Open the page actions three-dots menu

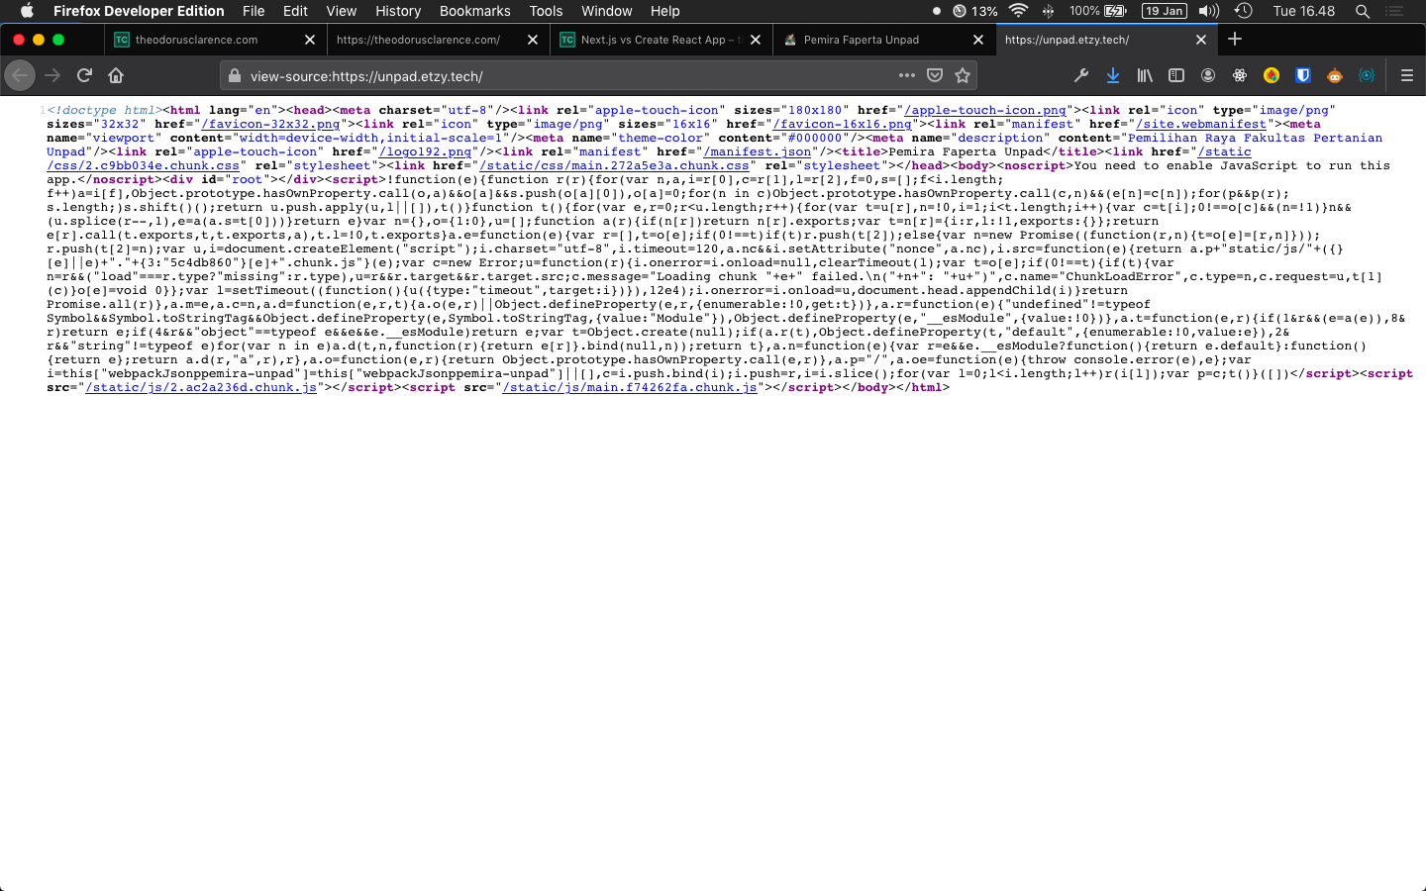[907, 75]
